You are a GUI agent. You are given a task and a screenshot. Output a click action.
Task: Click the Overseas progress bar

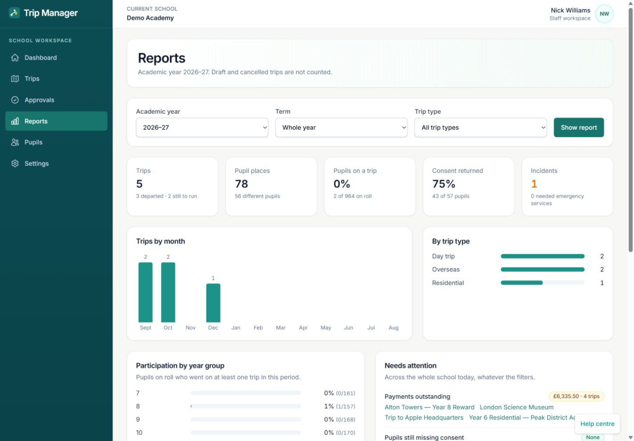(542, 269)
